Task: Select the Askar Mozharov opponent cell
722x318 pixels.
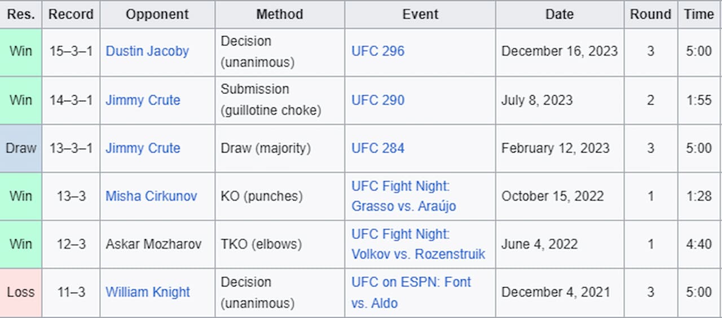Action: [157, 244]
